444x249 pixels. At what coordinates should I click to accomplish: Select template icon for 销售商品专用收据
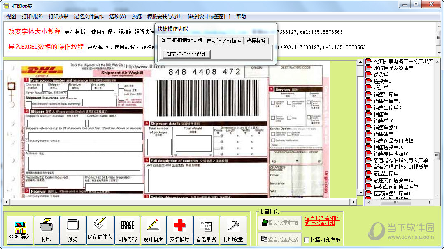tap(369, 141)
